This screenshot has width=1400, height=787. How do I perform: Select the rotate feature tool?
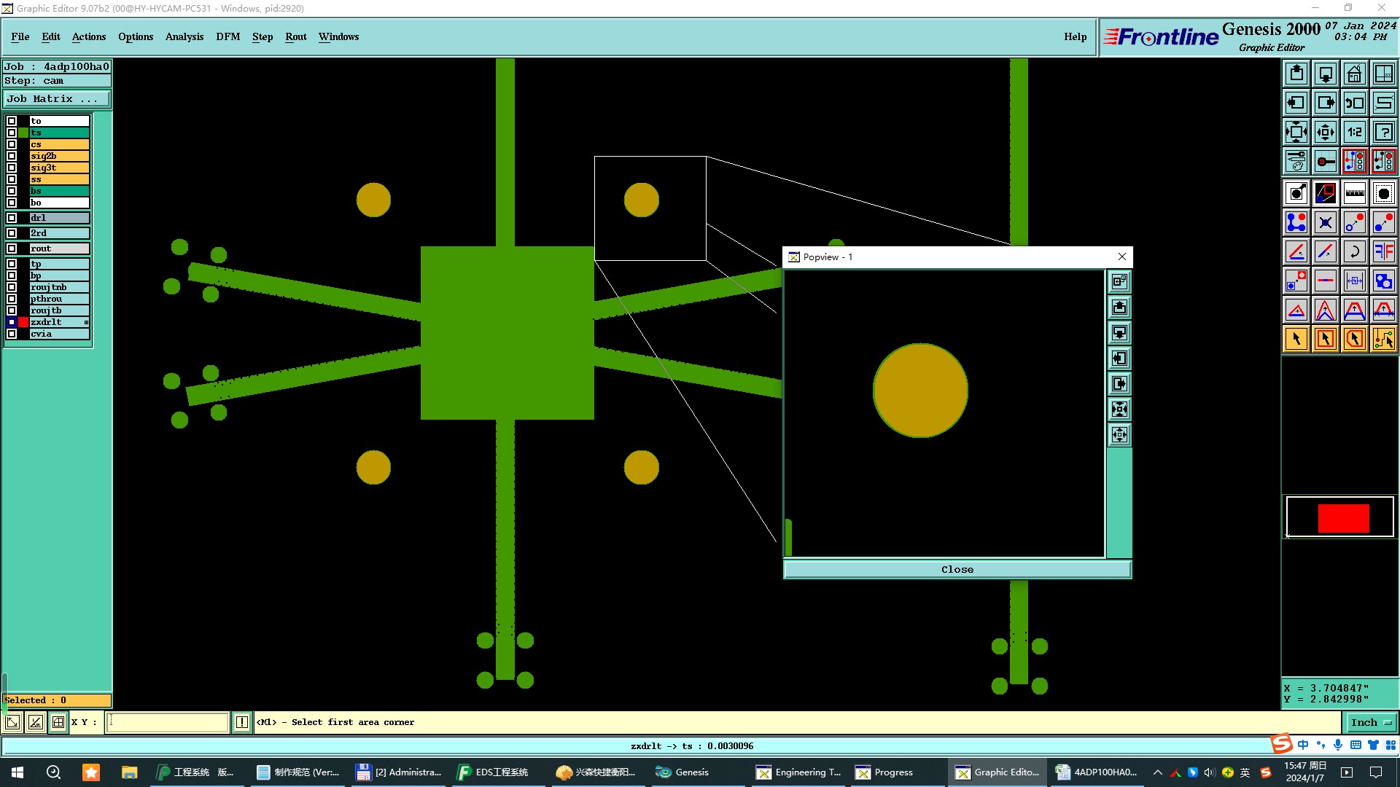(x=1354, y=251)
